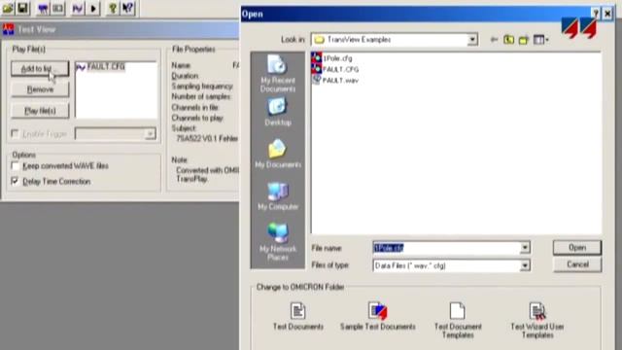Viewport: 622px width, 350px height.
Task: Go to My Network Places
Action: [278, 242]
